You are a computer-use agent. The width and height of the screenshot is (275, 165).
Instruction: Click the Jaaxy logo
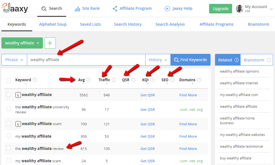click(x=15, y=8)
